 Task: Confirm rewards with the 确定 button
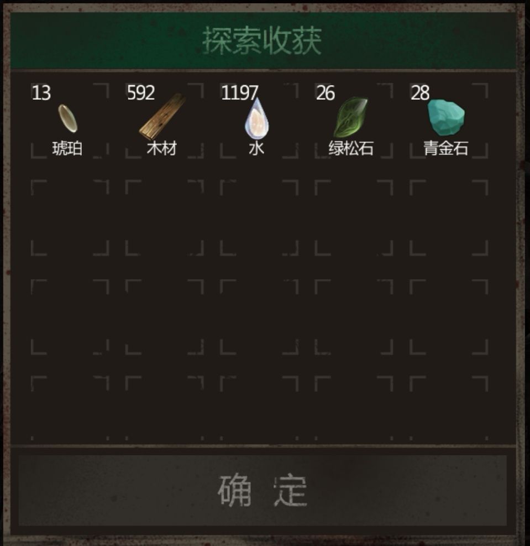point(263,490)
